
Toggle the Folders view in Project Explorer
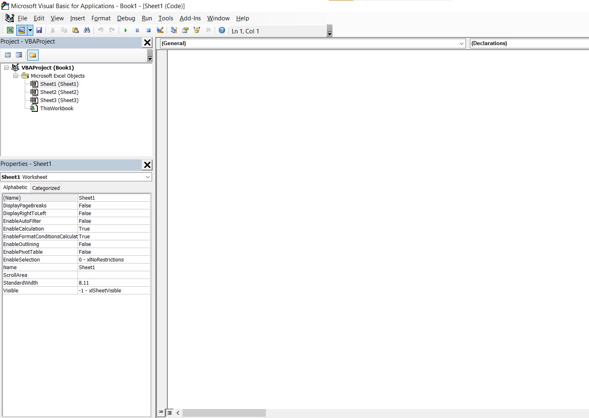tap(33, 55)
